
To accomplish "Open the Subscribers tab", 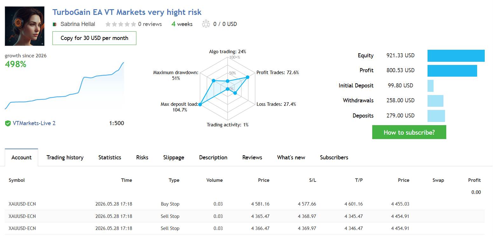I will pyautogui.click(x=334, y=157).
